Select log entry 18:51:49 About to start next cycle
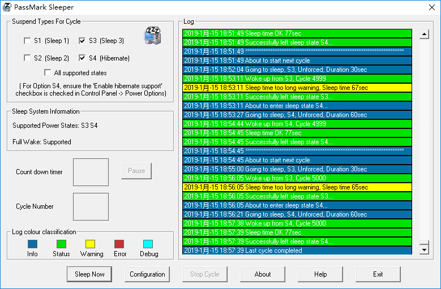Image resolution: width=441 pixels, height=289 pixels. [x=297, y=61]
